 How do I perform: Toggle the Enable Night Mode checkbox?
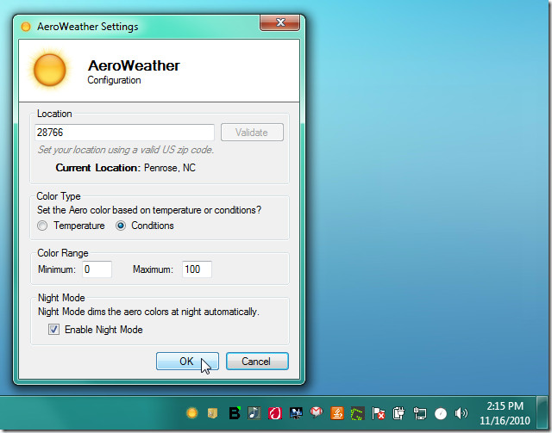point(53,330)
